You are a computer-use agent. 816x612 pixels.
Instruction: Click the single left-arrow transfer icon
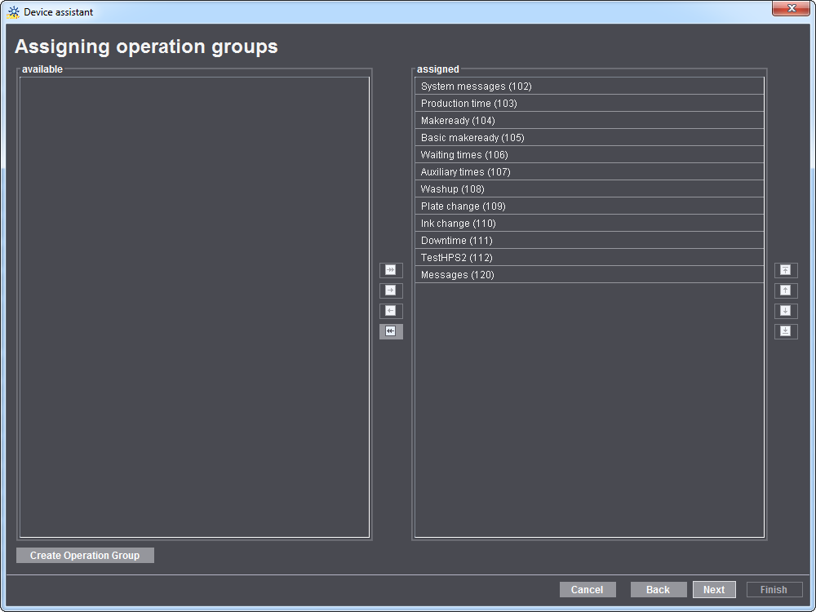(x=391, y=311)
